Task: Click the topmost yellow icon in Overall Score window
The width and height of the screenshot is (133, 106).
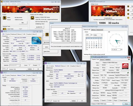Action: 128,6
